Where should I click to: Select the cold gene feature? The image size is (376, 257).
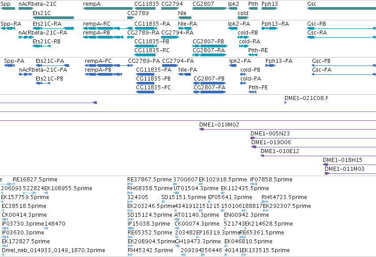(243, 18)
